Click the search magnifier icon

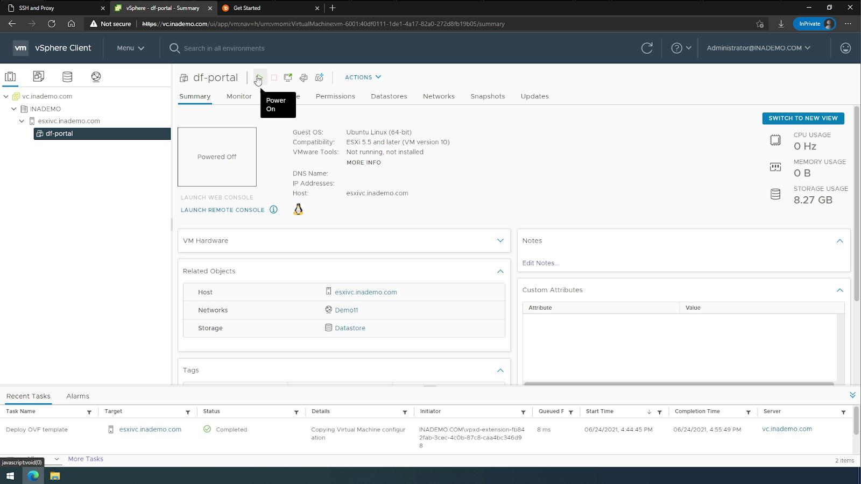[x=174, y=48]
